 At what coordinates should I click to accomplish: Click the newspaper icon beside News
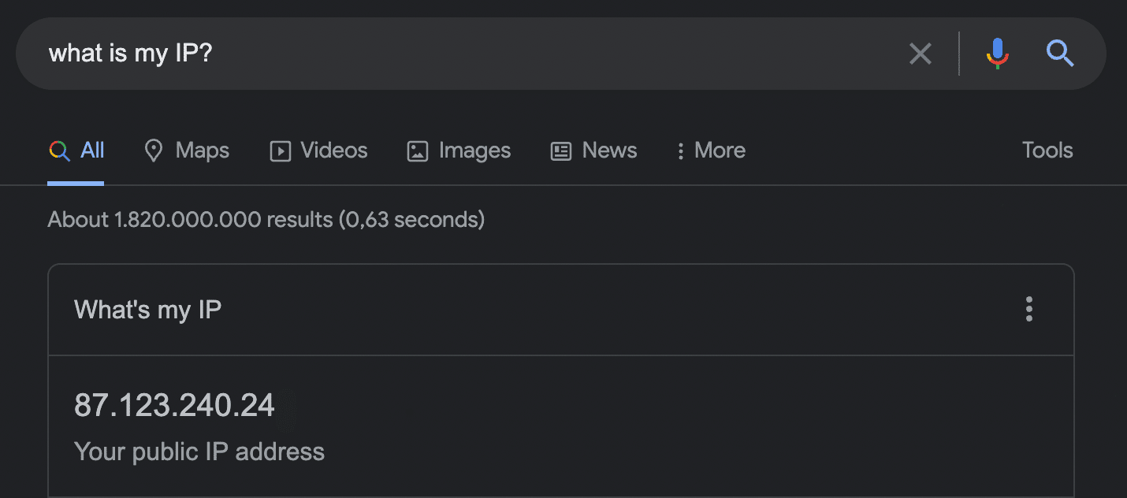pyautogui.click(x=561, y=151)
